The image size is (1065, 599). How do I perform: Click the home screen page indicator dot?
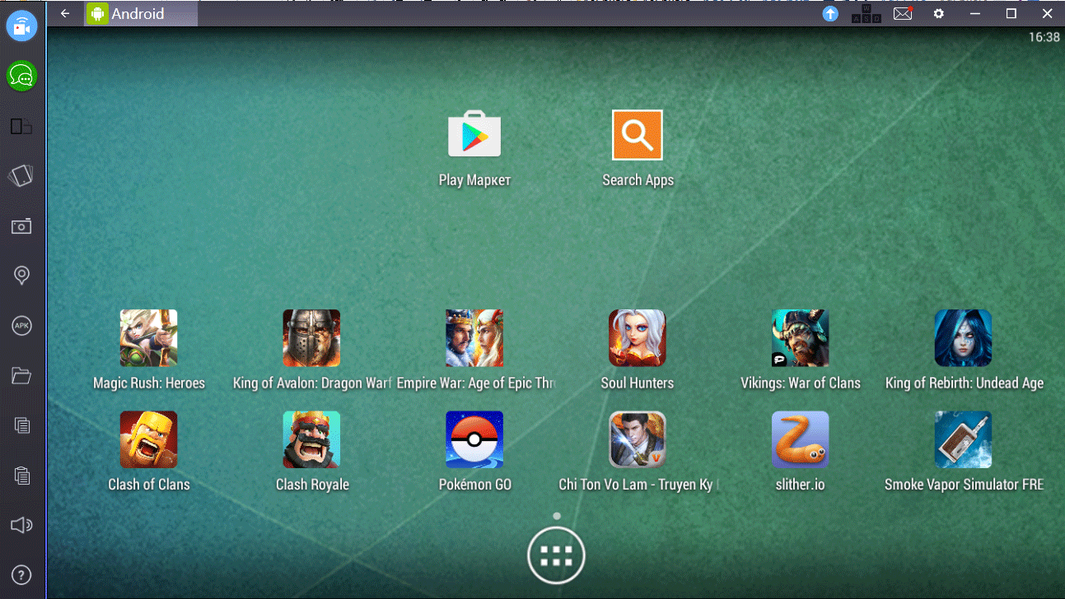pos(557,516)
